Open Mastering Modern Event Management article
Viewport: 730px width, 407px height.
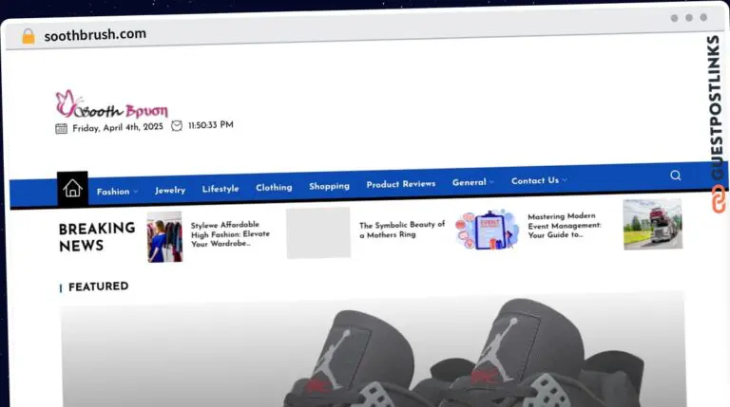pos(564,225)
